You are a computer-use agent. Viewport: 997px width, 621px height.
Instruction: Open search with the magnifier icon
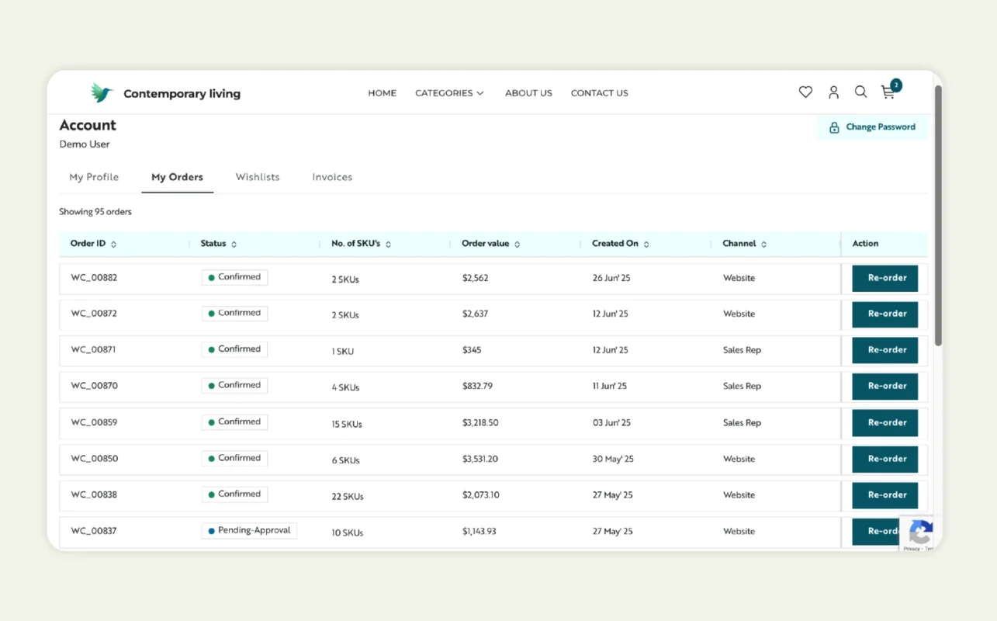click(x=860, y=92)
